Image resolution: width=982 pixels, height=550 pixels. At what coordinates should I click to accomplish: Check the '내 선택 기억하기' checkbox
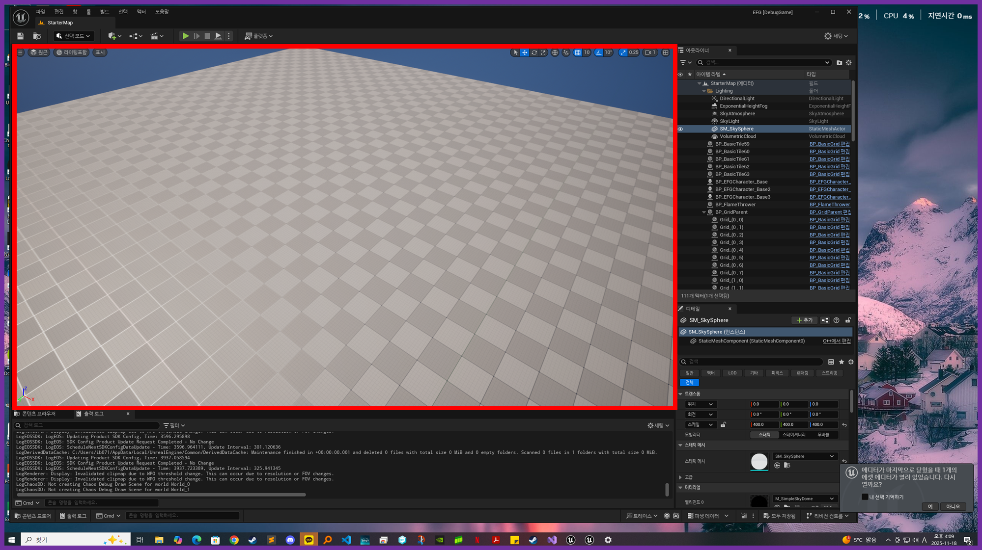click(x=865, y=497)
